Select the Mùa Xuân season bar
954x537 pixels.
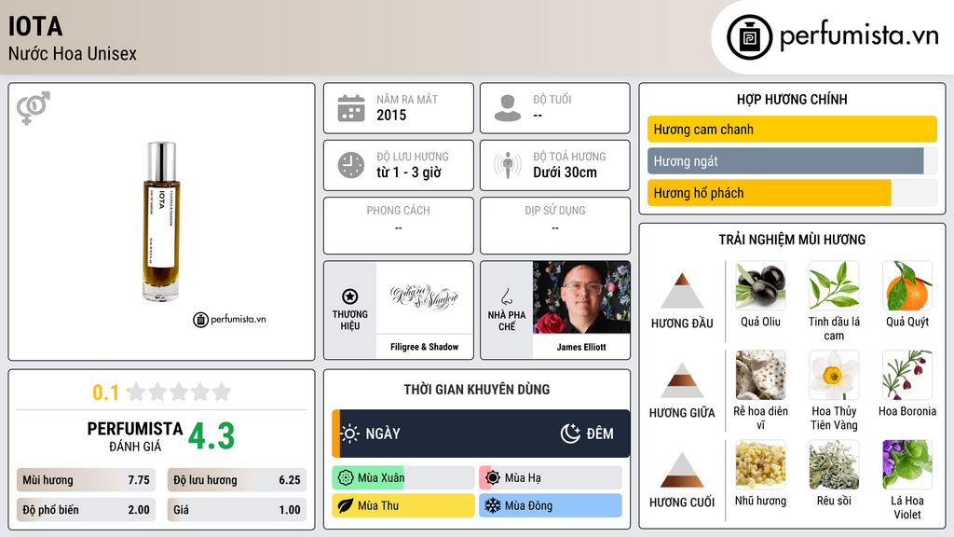point(402,478)
